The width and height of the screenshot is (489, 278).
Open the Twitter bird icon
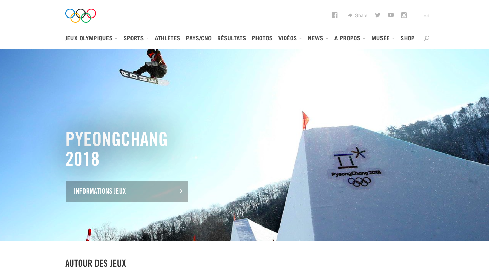click(378, 15)
